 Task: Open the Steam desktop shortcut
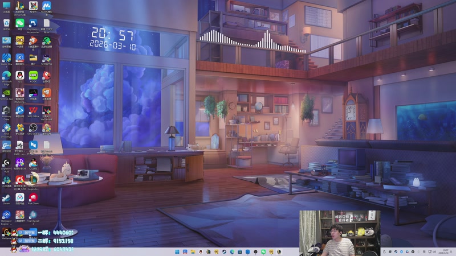tap(6, 199)
